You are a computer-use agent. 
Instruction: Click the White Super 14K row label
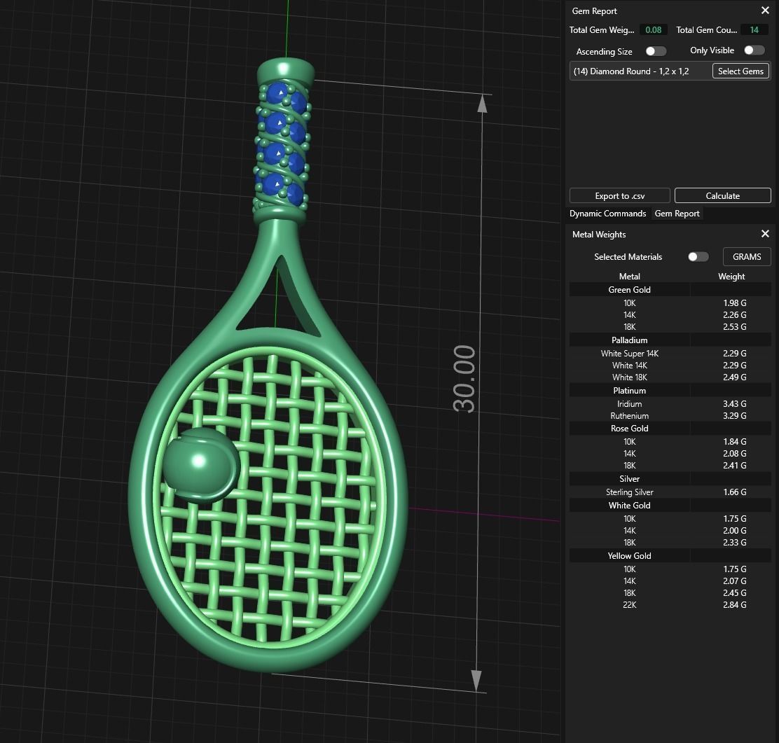click(x=629, y=354)
